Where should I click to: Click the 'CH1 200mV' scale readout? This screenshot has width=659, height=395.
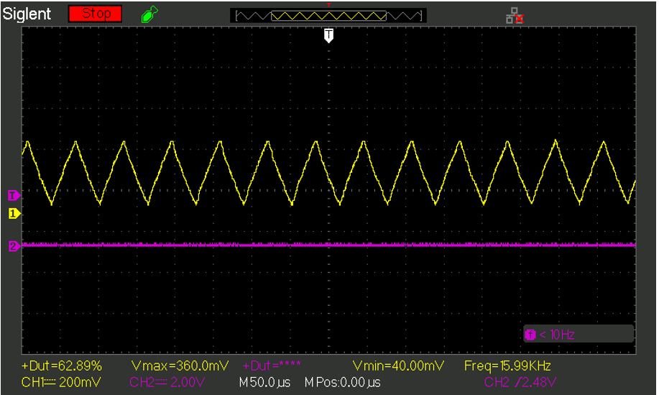point(61,382)
